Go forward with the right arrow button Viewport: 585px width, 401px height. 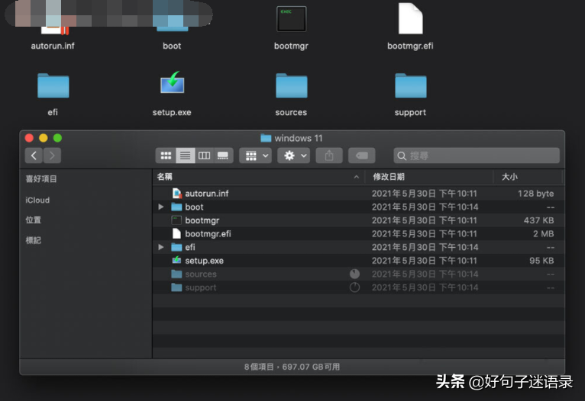pyautogui.click(x=52, y=156)
